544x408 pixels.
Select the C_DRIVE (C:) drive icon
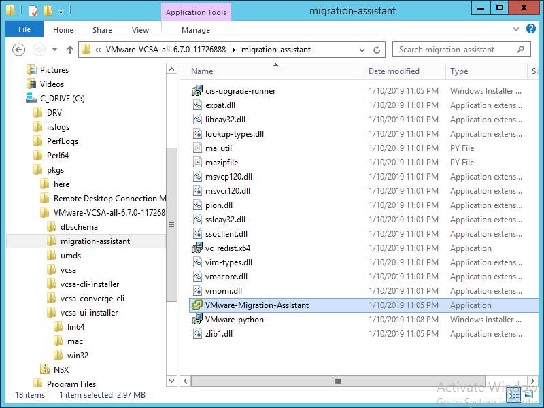[x=31, y=98]
